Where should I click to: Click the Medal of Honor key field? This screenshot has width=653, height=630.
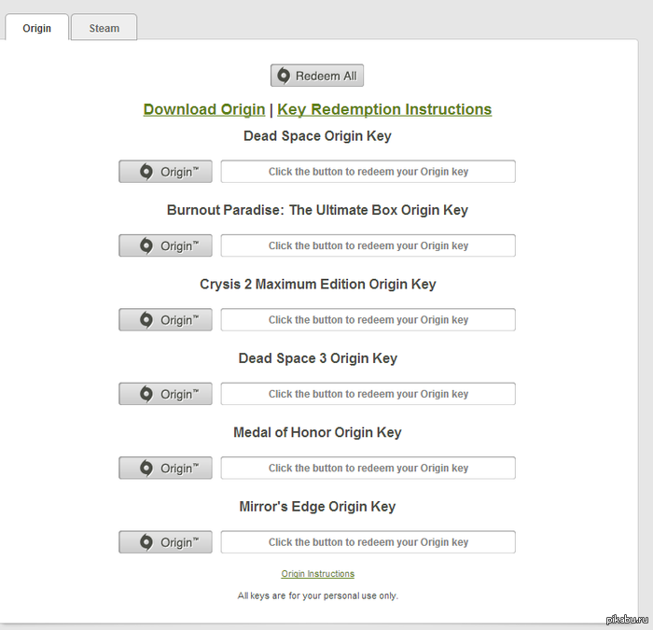tap(368, 468)
